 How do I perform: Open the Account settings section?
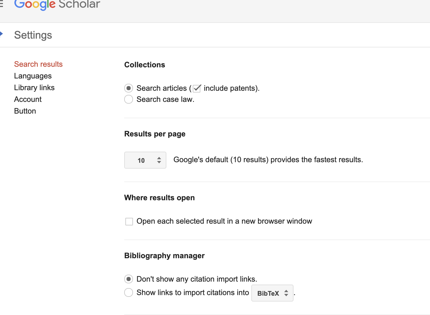[x=28, y=99]
